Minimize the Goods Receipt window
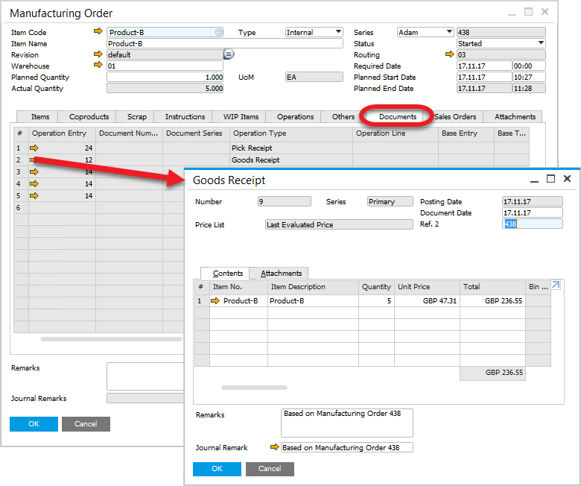The image size is (581, 486). [534, 181]
